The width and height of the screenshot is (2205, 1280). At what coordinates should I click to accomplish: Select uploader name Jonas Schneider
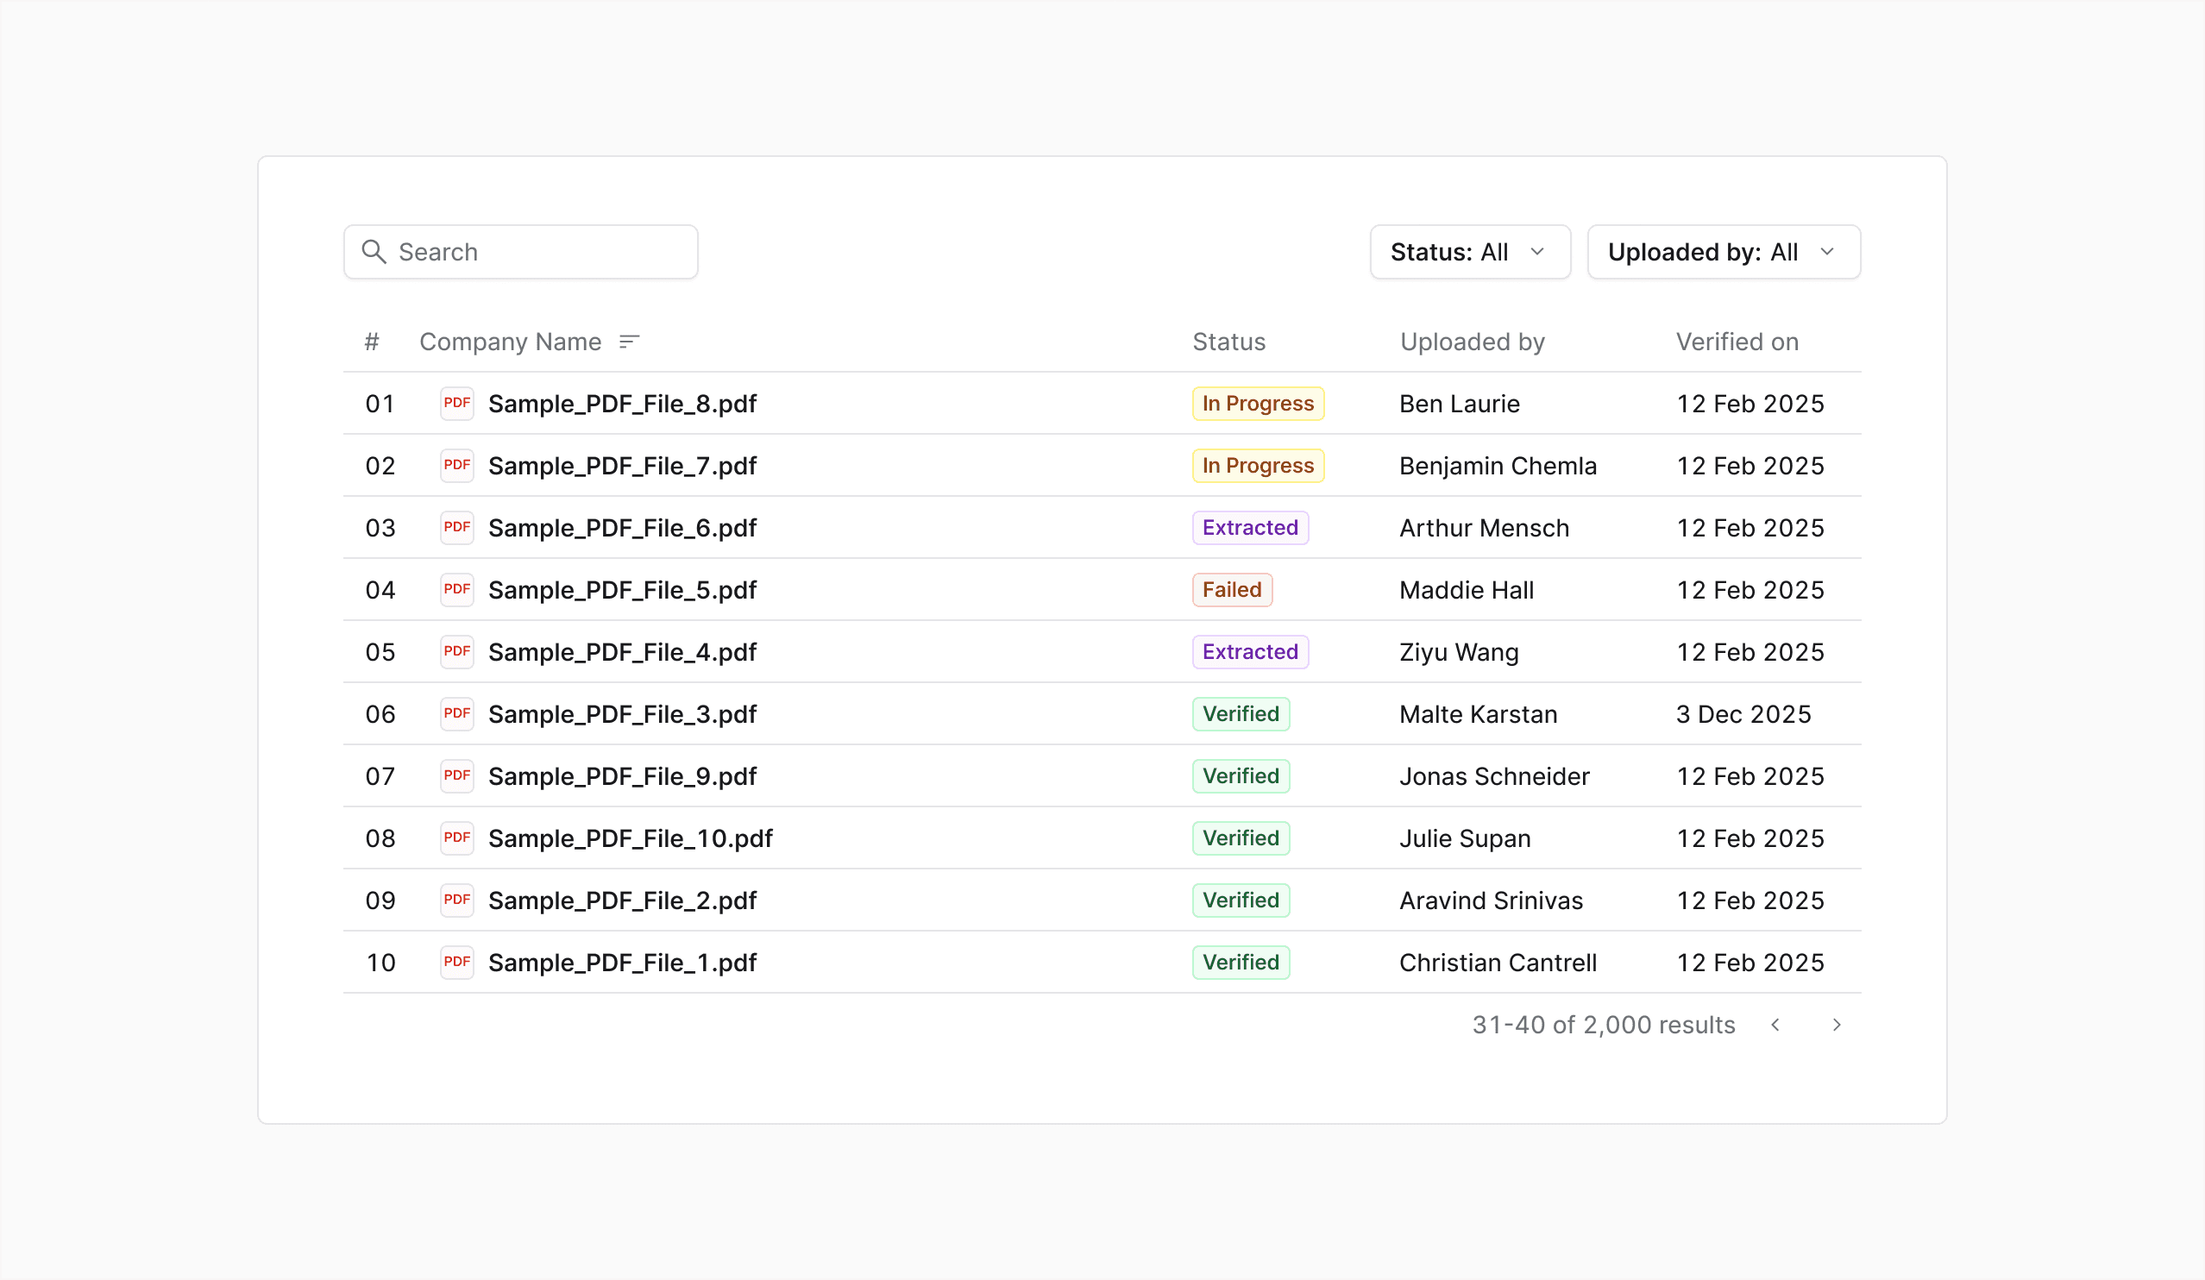pyautogui.click(x=1493, y=777)
